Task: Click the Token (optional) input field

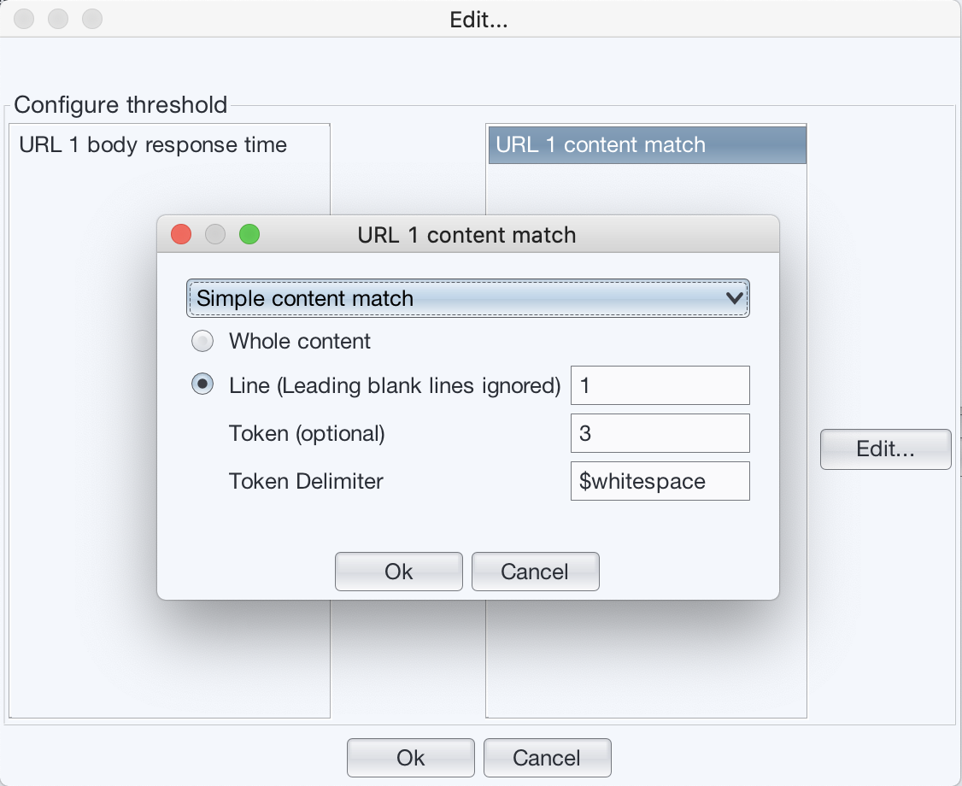Action: pyautogui.click(x=660, y=432)
